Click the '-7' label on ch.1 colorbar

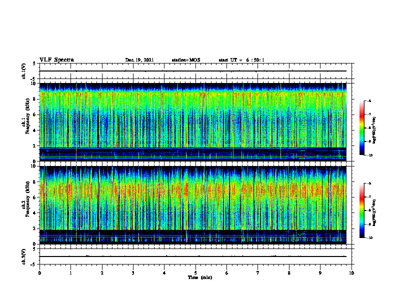click(x=369, y=114)
